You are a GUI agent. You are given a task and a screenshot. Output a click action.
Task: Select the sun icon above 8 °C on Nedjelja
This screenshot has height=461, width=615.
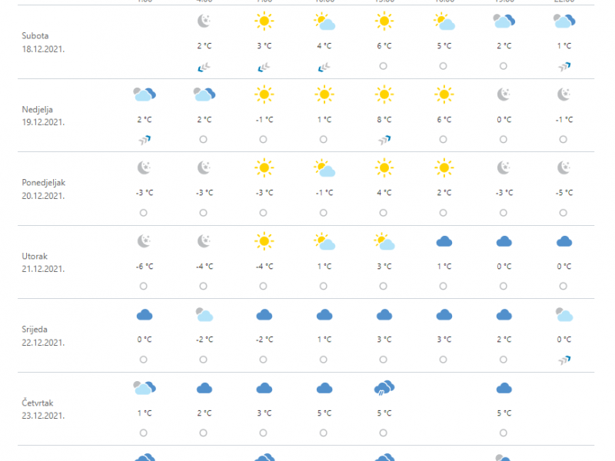coord(384,95)
